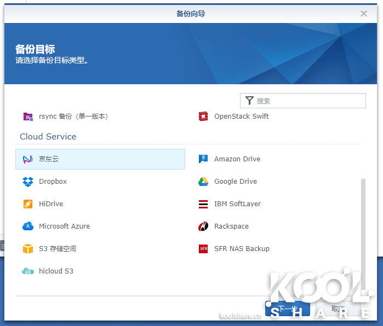Click the IBM SoftLayer icon
This screenshot has height=326, width=383.
pos(203,204)
